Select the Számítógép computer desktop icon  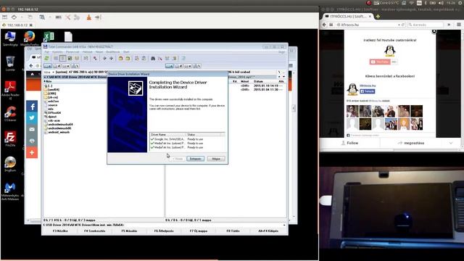point(10,38)
